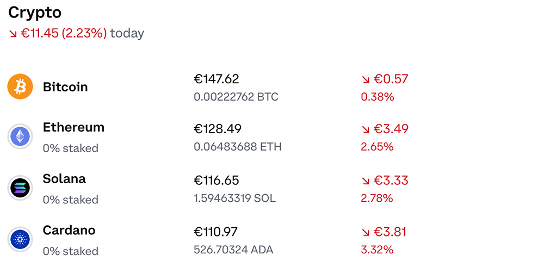This screenshot has width=544, height=280.
Task: Click the 526.70324 ADA amount
Action: pyautogui.click(x=233, y=250)
